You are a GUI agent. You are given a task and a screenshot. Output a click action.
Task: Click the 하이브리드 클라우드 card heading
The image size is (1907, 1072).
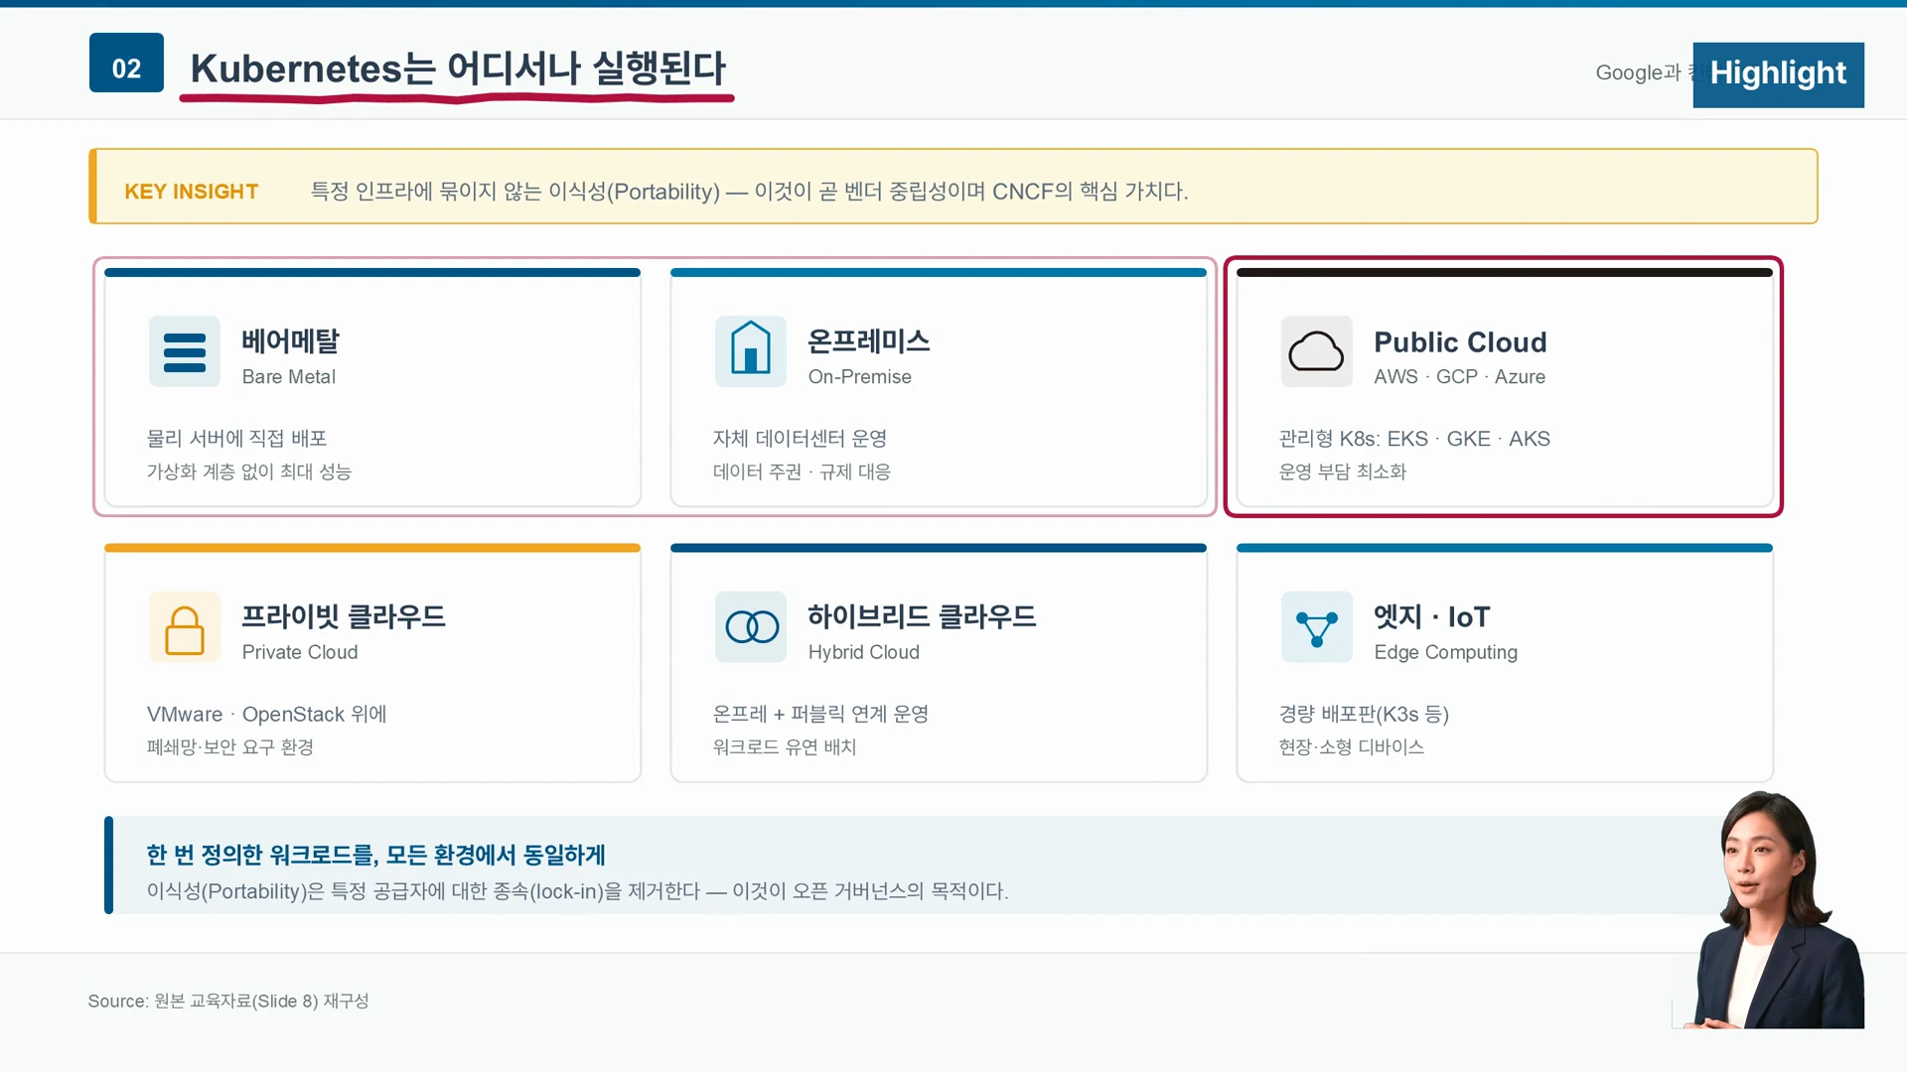click(922, 616)
